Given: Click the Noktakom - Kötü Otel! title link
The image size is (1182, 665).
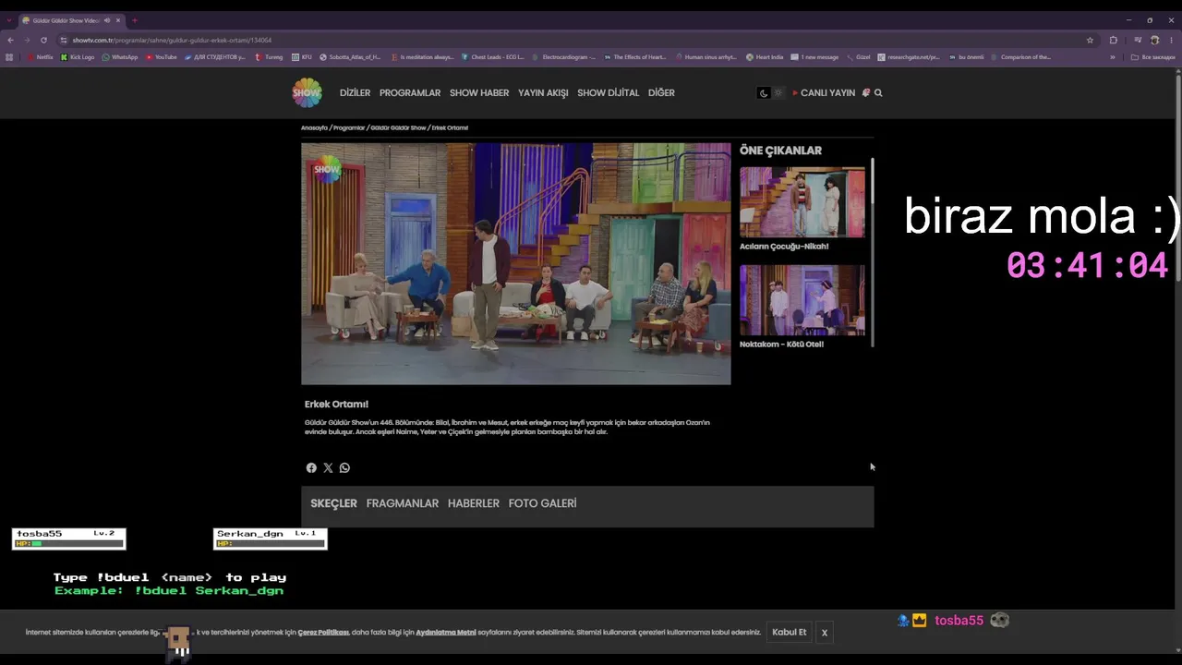Looking at the screenshot, I should point(781,345).
